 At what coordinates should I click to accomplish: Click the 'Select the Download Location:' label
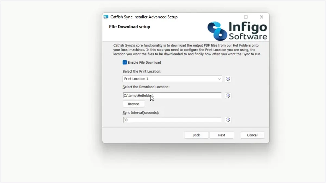[146, 87]
